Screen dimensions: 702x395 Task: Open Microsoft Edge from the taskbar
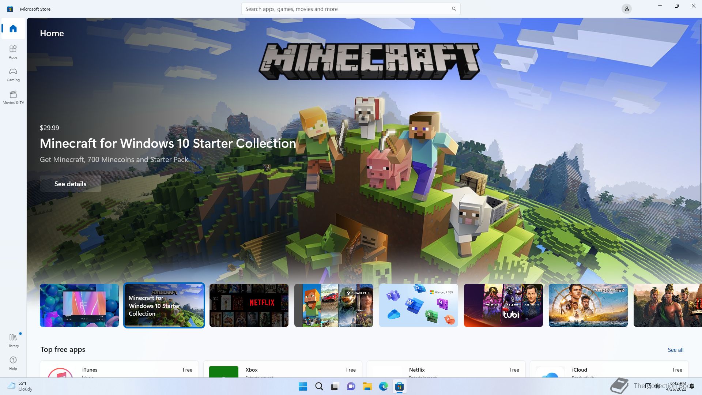383,386
